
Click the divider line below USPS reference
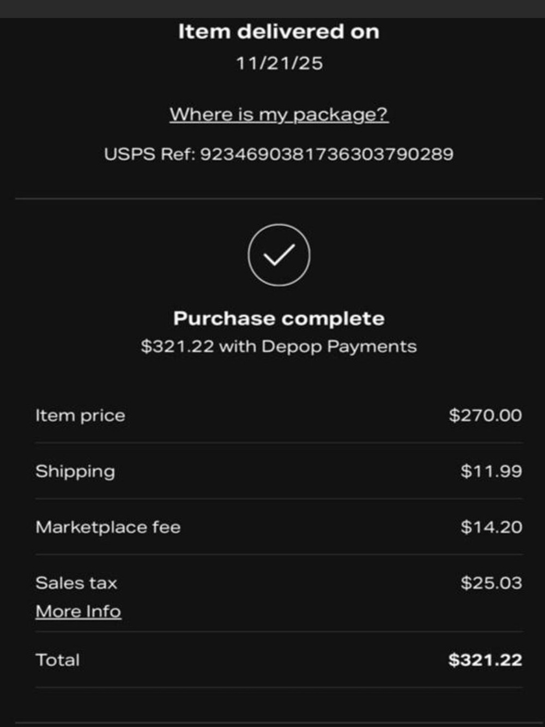(x=279, y=199)
